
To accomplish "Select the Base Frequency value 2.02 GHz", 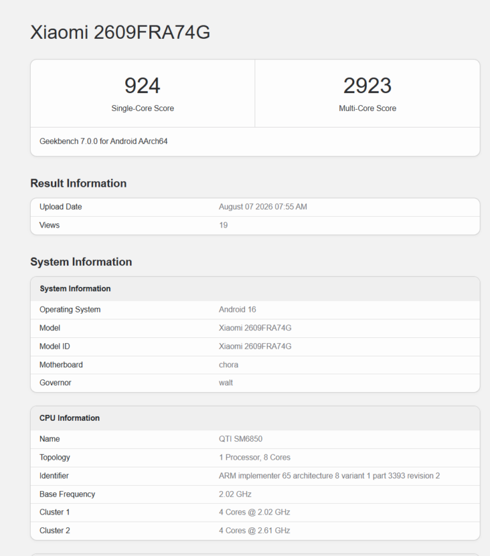I will 235,494.
